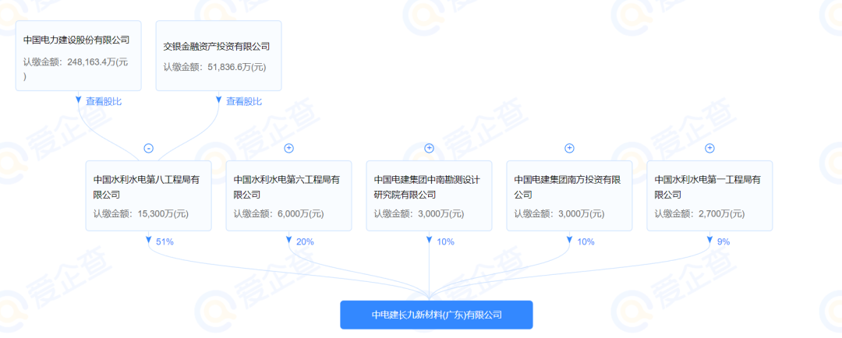Open 中国电建集团中南勘测设计研究院有限公司 card

[429, 195]
